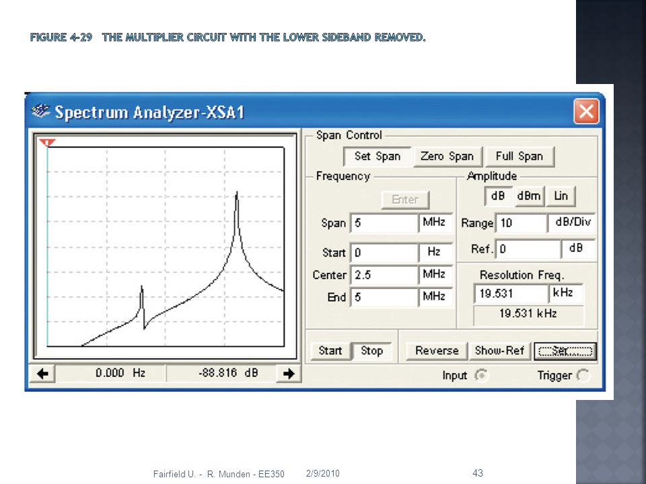The width and height of the screenshot is (646, 484).
Task: Click the Start frequency value field
Action: click(x=384, y=253)
